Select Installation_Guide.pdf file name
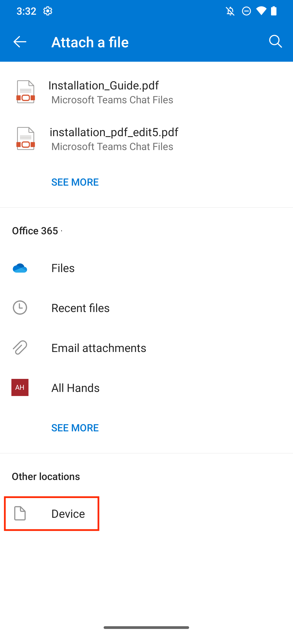Viewport: 293px width, 636px height. coord(104,85)
